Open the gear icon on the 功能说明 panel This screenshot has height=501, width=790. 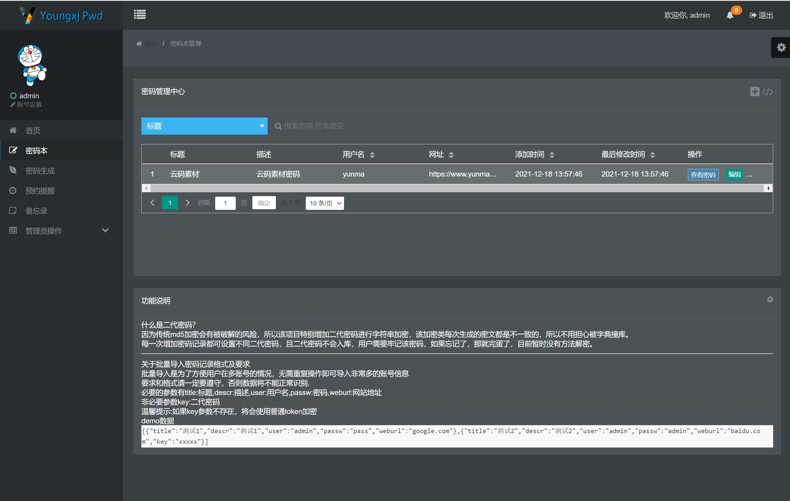(770, 299)
